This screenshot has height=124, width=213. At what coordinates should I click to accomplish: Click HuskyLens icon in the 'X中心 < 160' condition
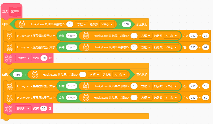click(x=22, y=24)
